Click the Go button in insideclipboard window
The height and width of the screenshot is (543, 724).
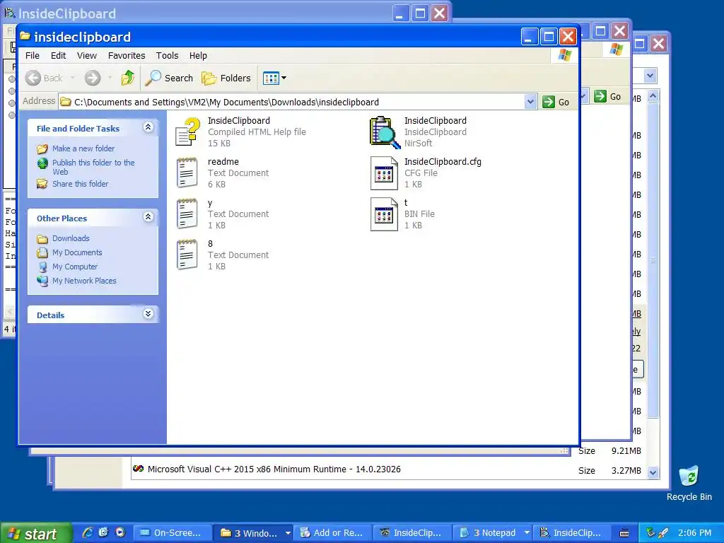pos(556,102)
